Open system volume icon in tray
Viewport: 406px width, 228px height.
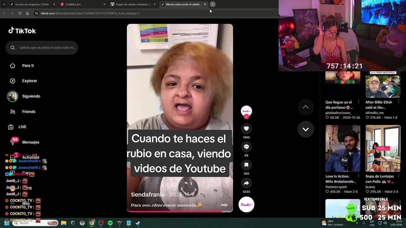coord(385,223)
